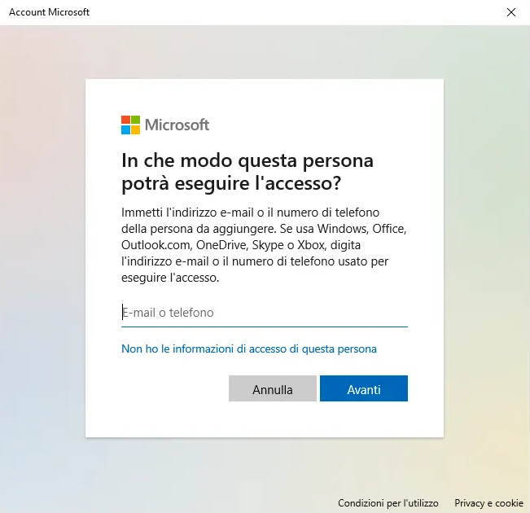530x513 pixels.
Task: Click the word Outlook.com in the description
Action: (x=155, y=245)
